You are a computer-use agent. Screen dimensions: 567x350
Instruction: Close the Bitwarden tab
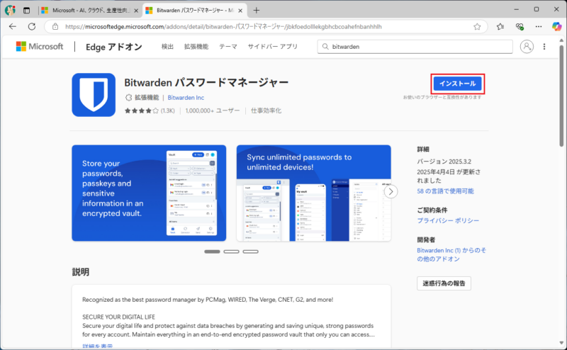(240, 11)
